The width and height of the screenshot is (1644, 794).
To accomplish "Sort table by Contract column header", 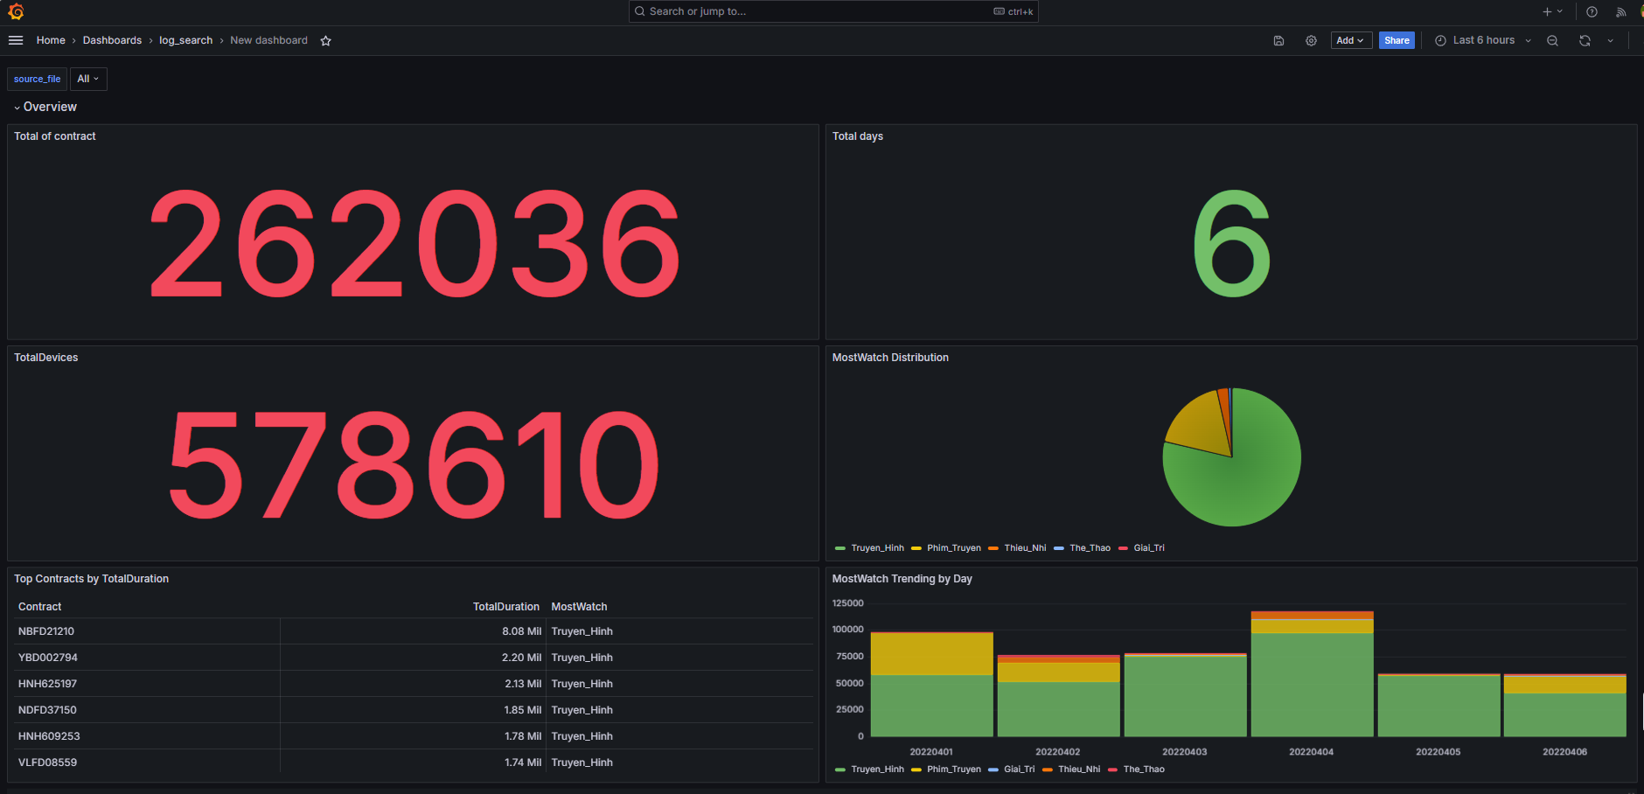I will 40,607.
